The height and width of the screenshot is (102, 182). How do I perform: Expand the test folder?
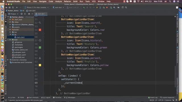click(10, 40)
